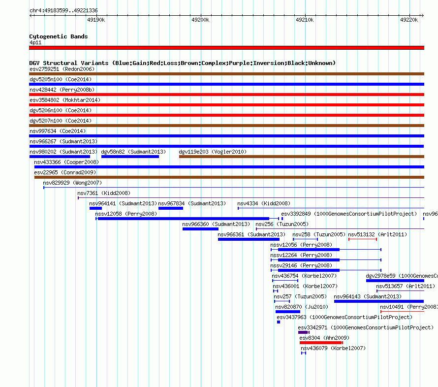This screenshot has height=387, width=438.
Task: Click nsv829929 (Wong2007) label
Action: tap(72, 183)
